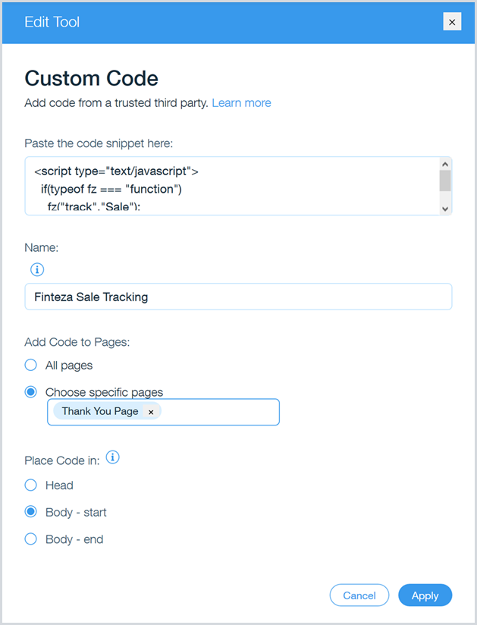The width and height of the screenshot is (477, 625).
Task: Choose Body - start placement option
Action: point(31,512)
